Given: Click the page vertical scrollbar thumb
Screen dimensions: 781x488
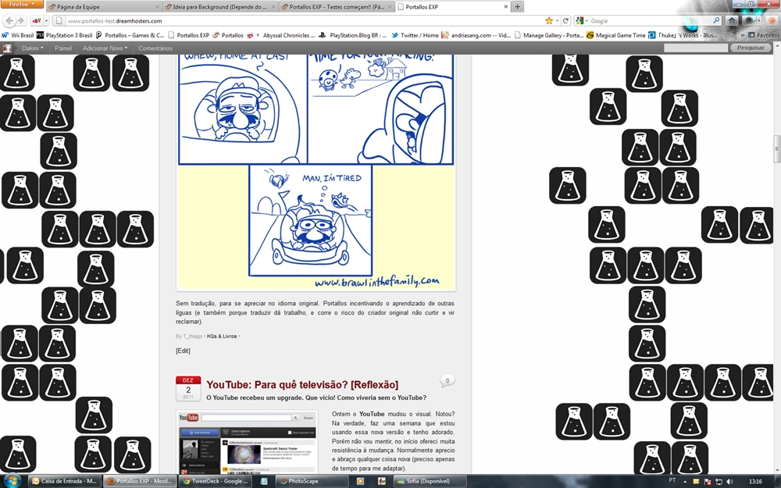Looking at the screenshot, I should tap(776, 148).
